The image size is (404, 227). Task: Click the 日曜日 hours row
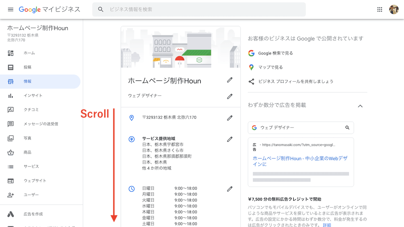170,188
